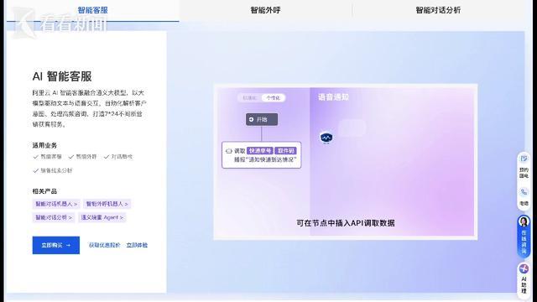Open related product 智能对话机器人
Viewport: 537px width, 302px height.
pos(56,204)
